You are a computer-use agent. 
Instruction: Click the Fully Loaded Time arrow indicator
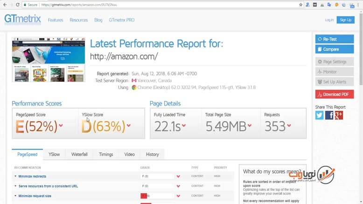point(184,125)
